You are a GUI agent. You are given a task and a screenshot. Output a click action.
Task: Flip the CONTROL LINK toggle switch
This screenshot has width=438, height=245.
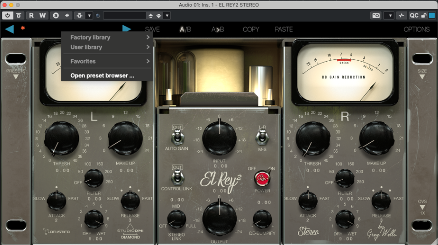177,176
